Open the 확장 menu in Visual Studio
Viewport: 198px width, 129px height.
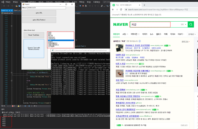tap(82, 2)
